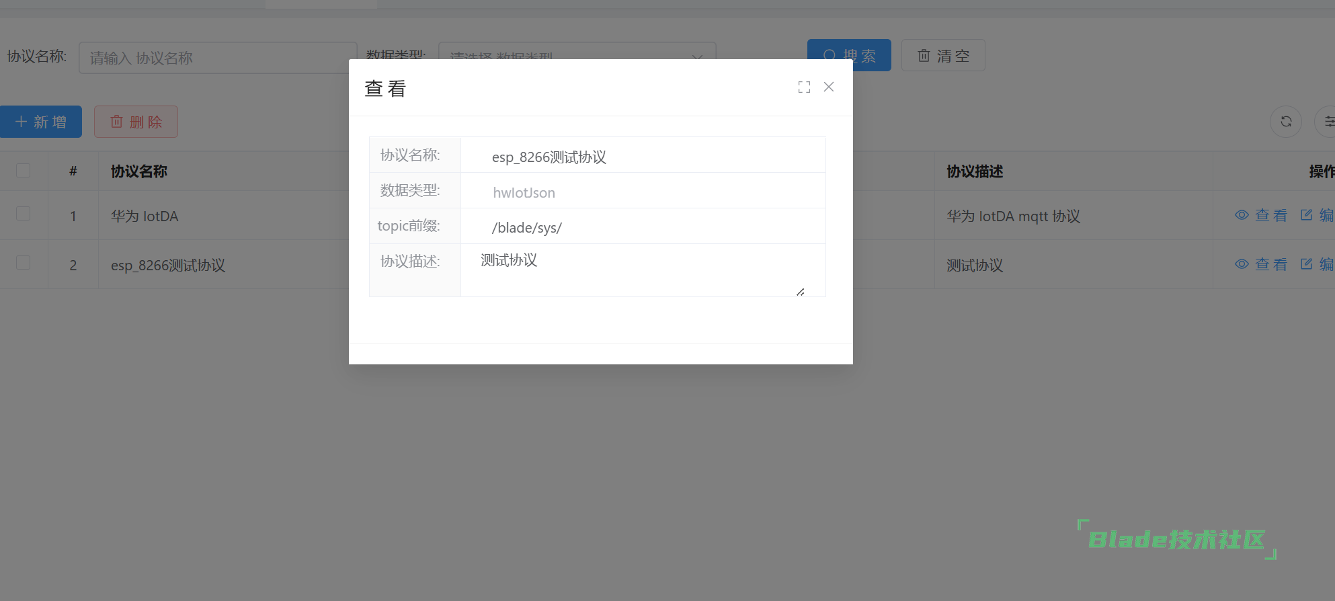The height and width of the screenshot is (601, 1335).
Task: Click the 测试协议 description cell in the table
Action: pyautogui.click(x=975, y=265)
